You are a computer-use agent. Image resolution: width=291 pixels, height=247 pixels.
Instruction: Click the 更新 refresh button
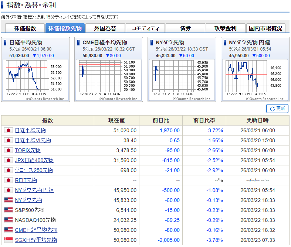click(x=277, y=109)
